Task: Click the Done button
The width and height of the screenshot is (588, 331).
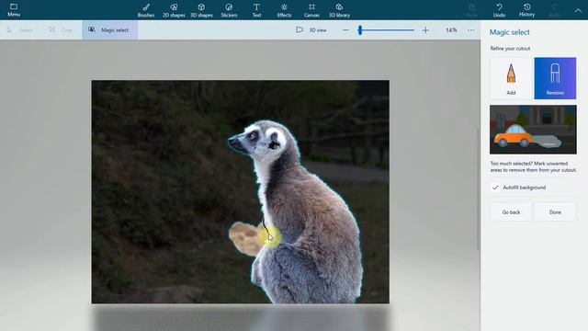Action: (x=555, y=212)
